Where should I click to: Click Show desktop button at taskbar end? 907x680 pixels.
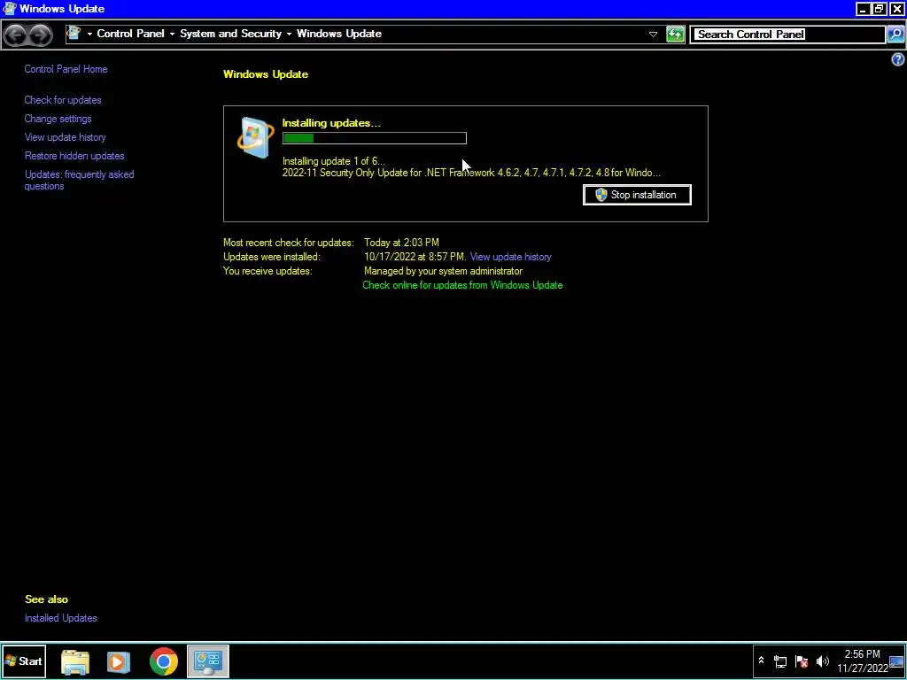coord(896,661)
